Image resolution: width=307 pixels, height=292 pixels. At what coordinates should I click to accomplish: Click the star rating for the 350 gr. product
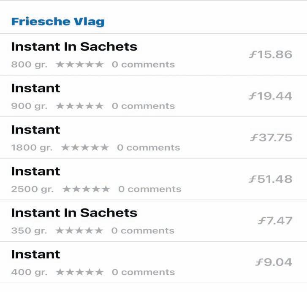point(79,230)
